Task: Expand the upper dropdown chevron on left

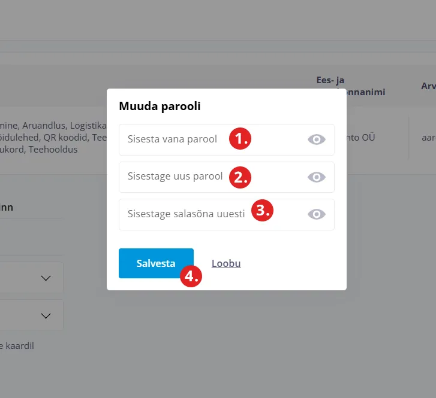Action: point(46,278)
